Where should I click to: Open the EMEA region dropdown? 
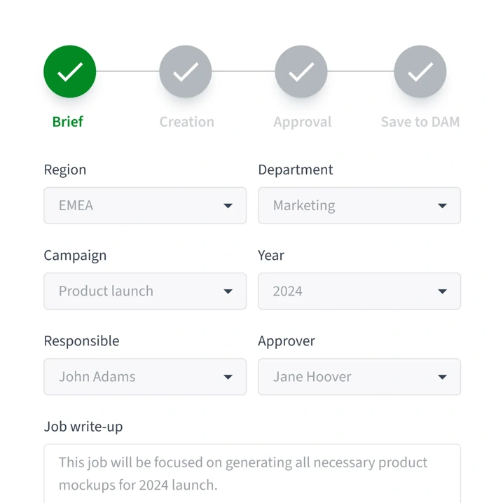tap(133, 206)
